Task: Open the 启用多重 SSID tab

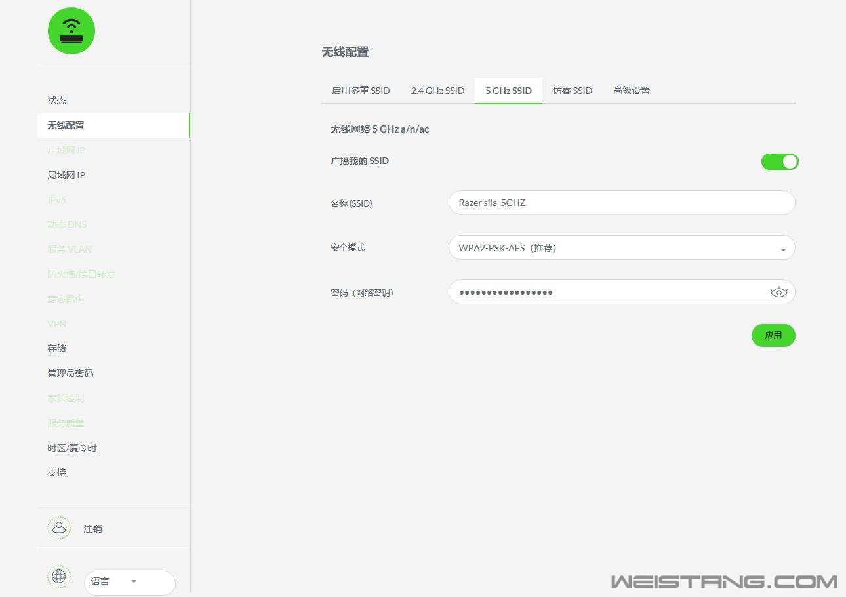Action: pos(361,91)
